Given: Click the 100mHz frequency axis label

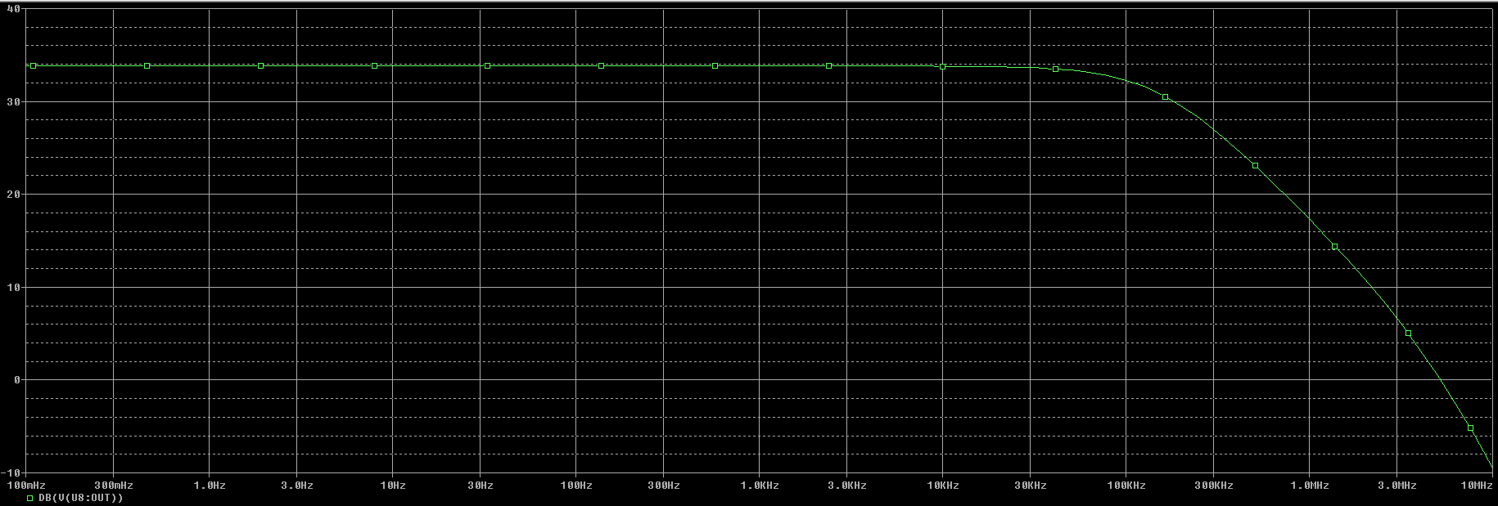Looking at the screenshot, I should tap(25, 486).
